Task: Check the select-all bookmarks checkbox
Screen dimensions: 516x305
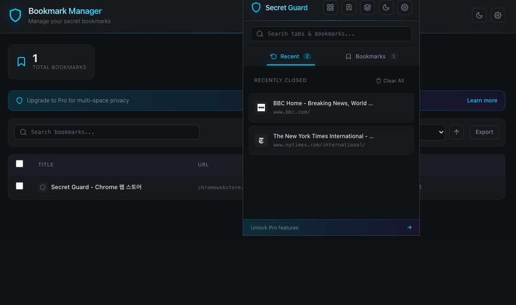Action: [19, 164]
